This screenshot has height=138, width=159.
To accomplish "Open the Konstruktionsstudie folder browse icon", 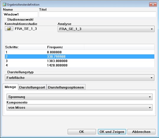I will 9,29.
